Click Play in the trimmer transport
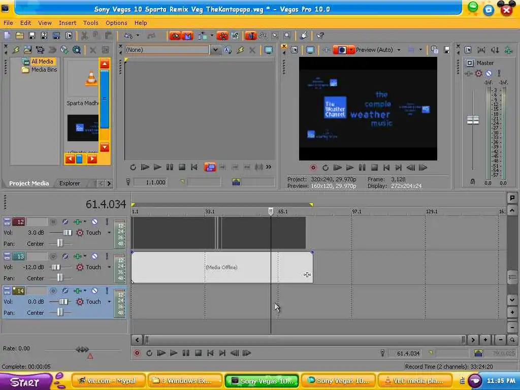 click(x=157, y=167)
